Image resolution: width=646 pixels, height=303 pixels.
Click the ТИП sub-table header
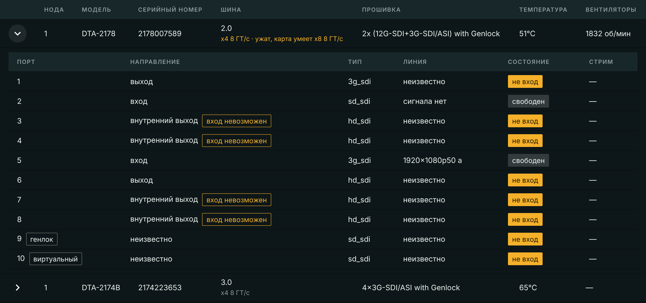tap(355, 62)
